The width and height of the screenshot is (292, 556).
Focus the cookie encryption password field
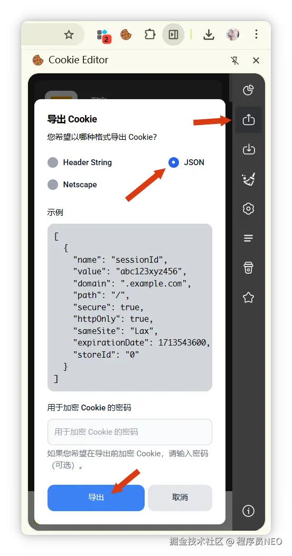[130, 432]
